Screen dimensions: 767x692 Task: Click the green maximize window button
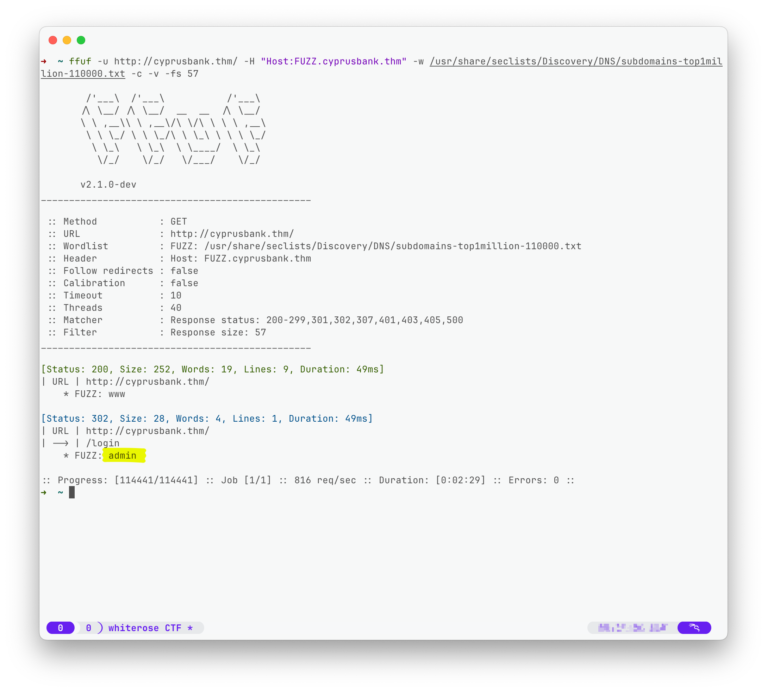point(81,40)
